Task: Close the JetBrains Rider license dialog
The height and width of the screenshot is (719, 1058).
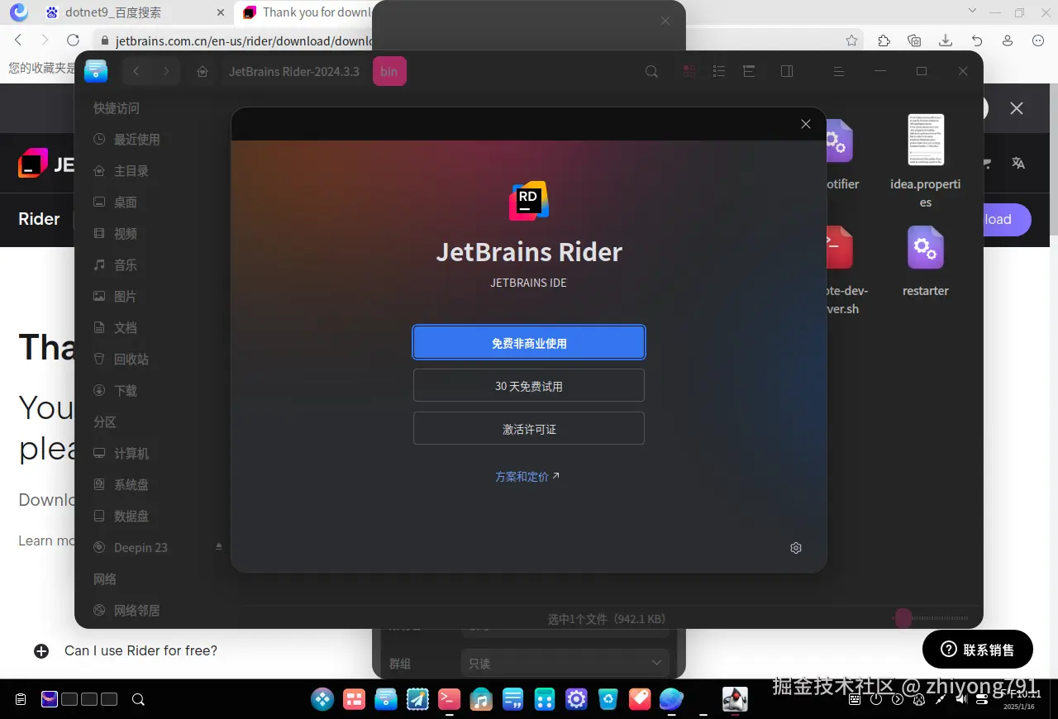Action: (x=806, y=124)
